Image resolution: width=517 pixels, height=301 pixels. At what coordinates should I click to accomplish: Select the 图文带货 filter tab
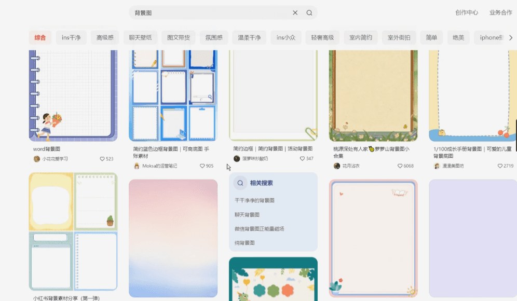click(x=179, y=37)
